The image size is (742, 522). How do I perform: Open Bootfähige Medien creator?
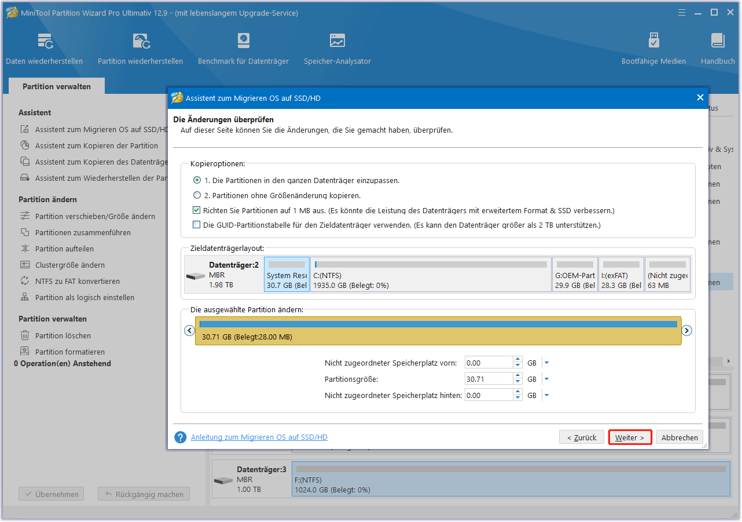click(653, 49)
